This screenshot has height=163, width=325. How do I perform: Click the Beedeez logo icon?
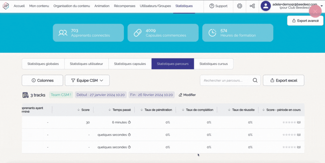pos(6,6)
